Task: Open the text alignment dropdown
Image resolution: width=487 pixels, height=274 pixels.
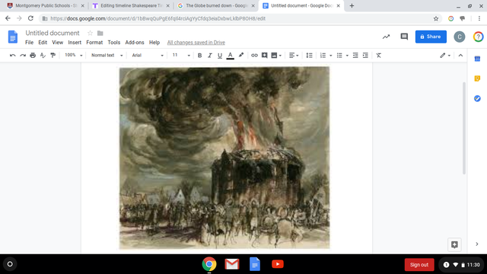Action: tap(294, 56)
